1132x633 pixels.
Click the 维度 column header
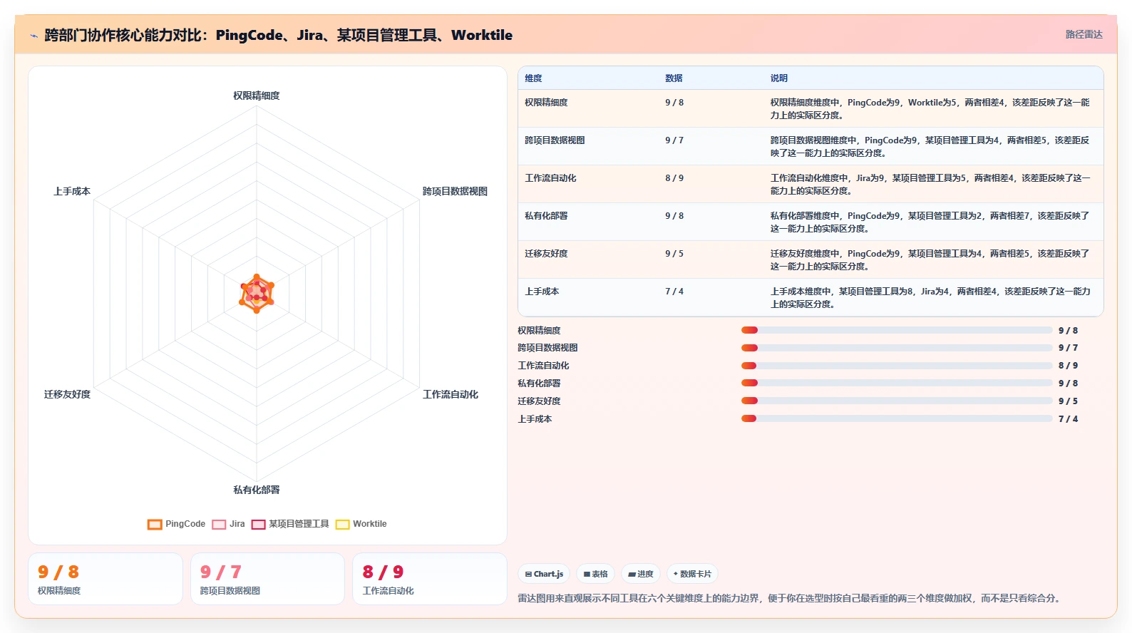coord(534,78)
